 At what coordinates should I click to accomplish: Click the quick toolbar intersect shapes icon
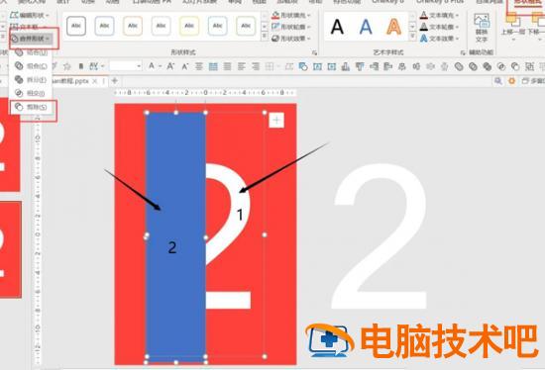501,66
